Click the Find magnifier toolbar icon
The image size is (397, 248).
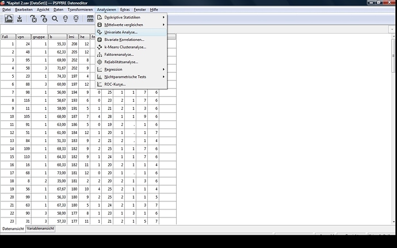point(55,19)
